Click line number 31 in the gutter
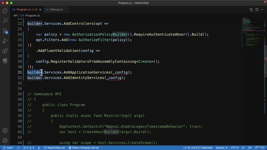The height and width of the screenshot is (150, 267). click(x=20, y=72)
